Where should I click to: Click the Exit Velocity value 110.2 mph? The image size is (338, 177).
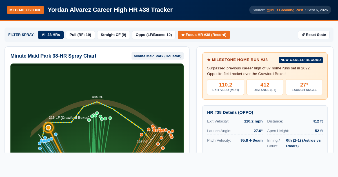point(253,121)
